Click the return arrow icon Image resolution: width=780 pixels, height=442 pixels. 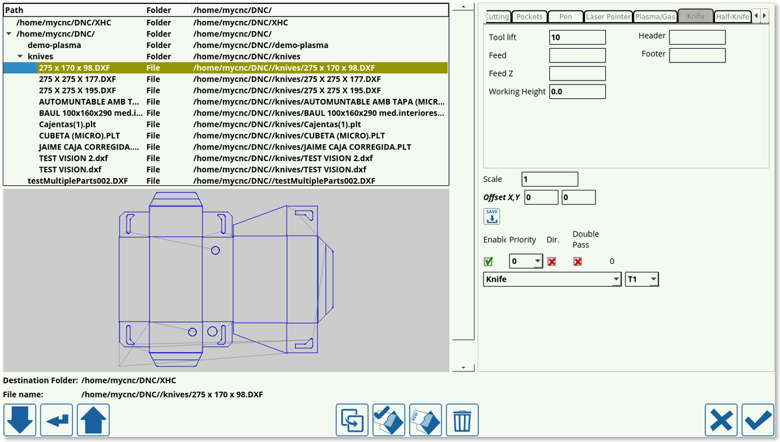57,420
